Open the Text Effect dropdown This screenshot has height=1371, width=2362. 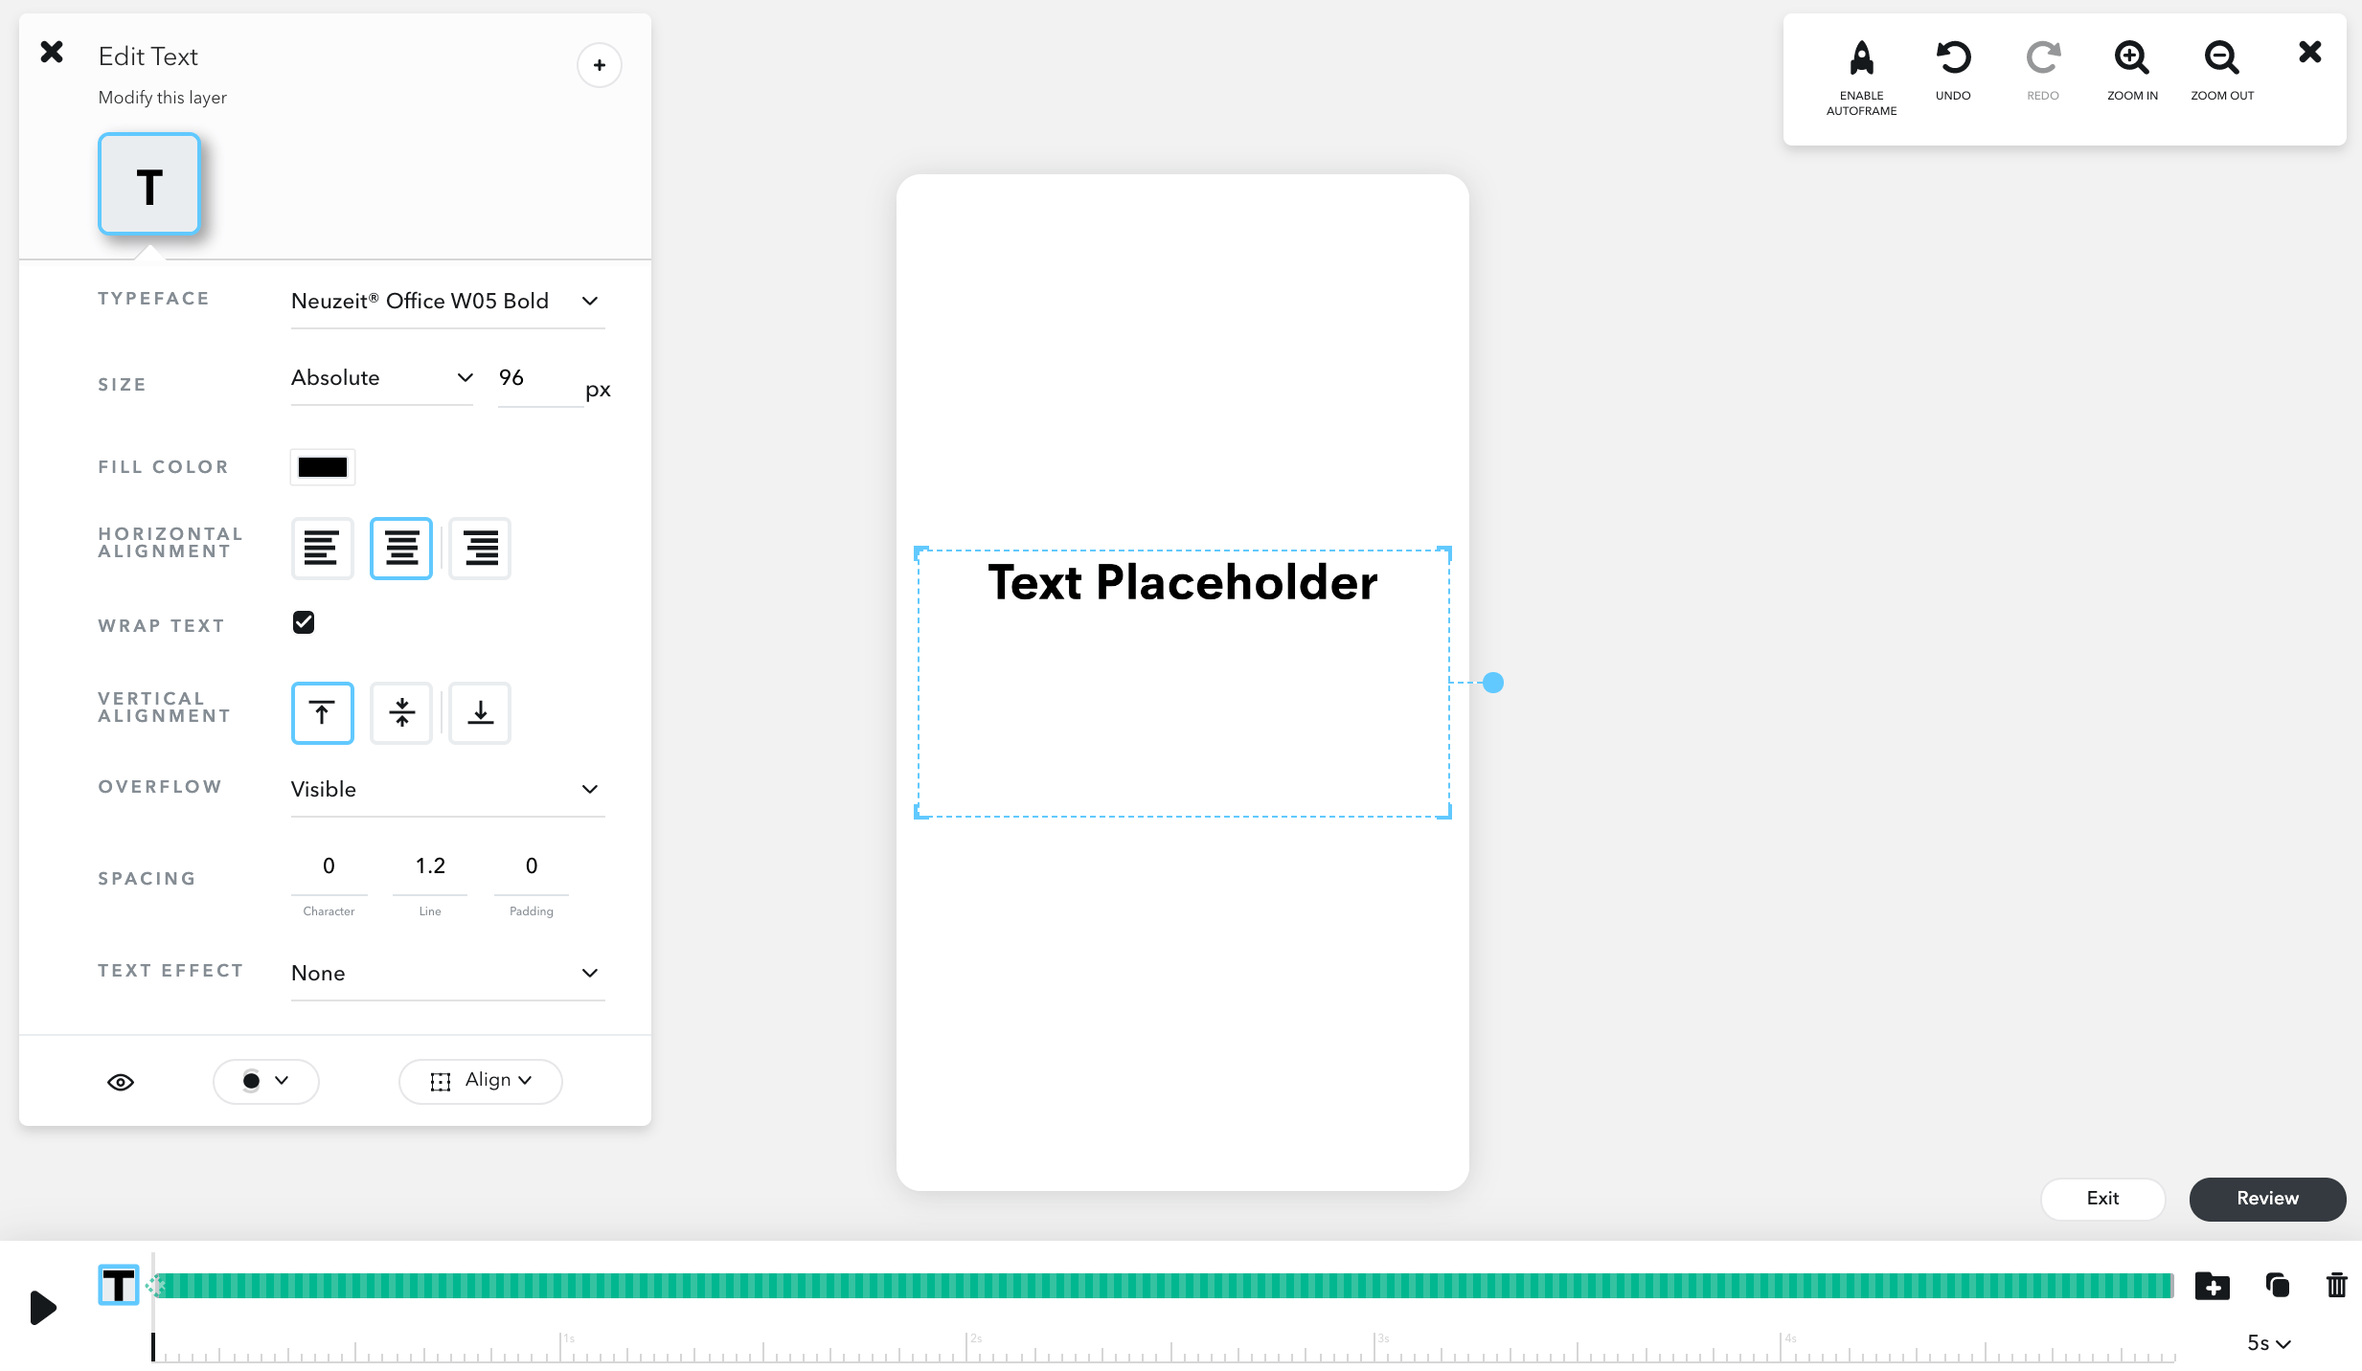coord(446,974)
